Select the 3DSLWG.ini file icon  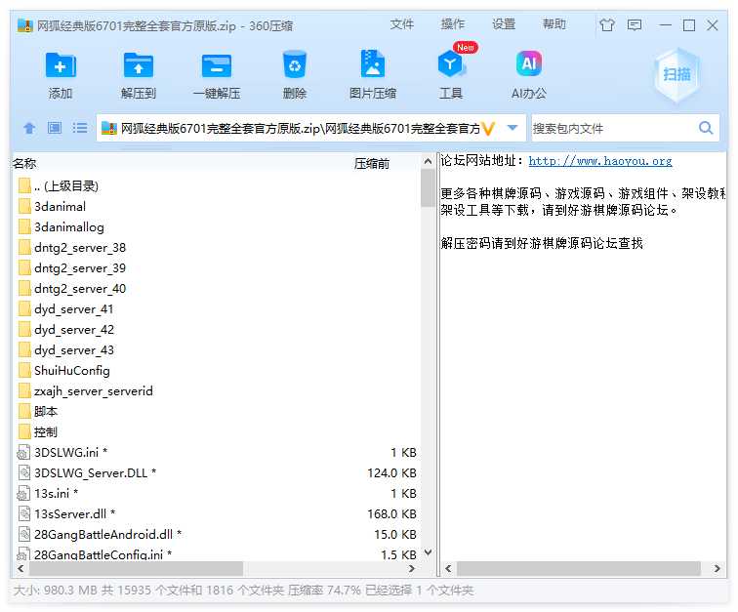click(x=23, y=452)
